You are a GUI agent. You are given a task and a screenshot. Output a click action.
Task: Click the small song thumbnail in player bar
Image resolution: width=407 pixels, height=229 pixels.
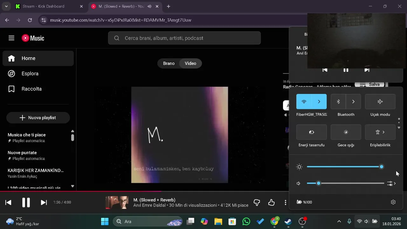(117, 202)
